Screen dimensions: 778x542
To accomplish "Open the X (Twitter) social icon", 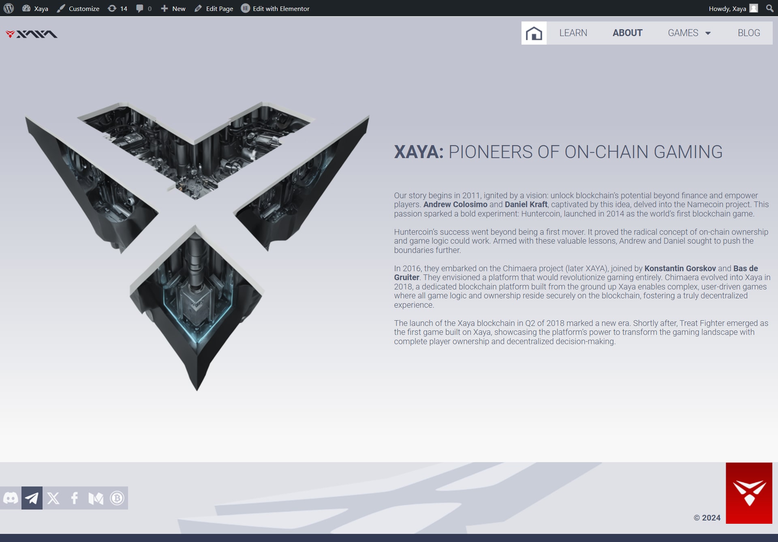I will pyautogui.click(x=53, y=498).
